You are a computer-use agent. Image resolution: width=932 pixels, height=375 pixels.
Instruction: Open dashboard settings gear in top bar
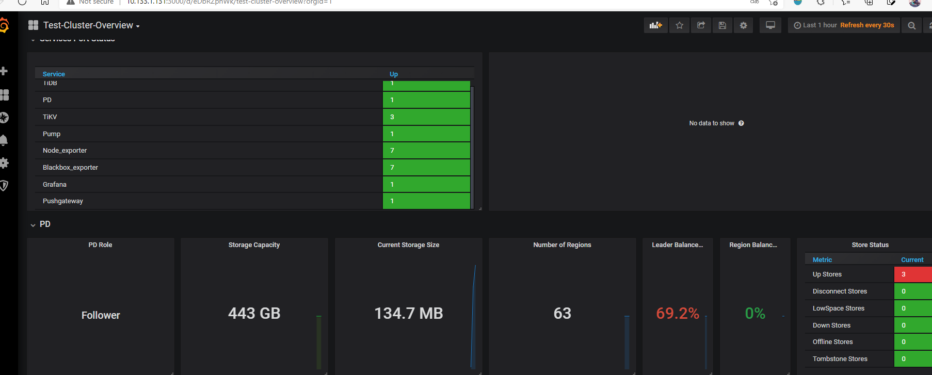pos(744,25)
